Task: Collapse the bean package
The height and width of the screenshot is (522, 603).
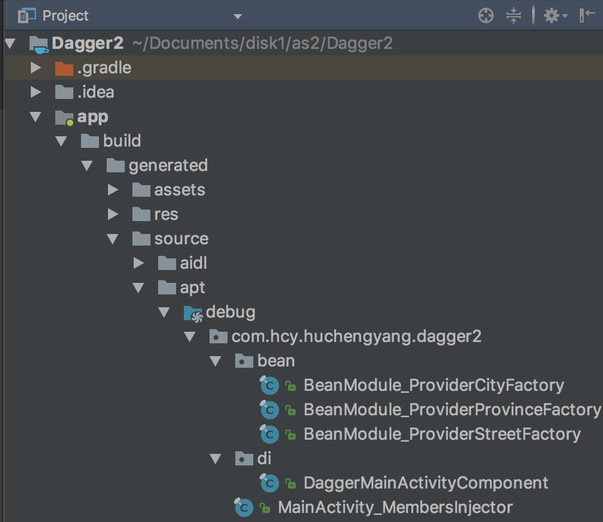Action: (215, 361)
